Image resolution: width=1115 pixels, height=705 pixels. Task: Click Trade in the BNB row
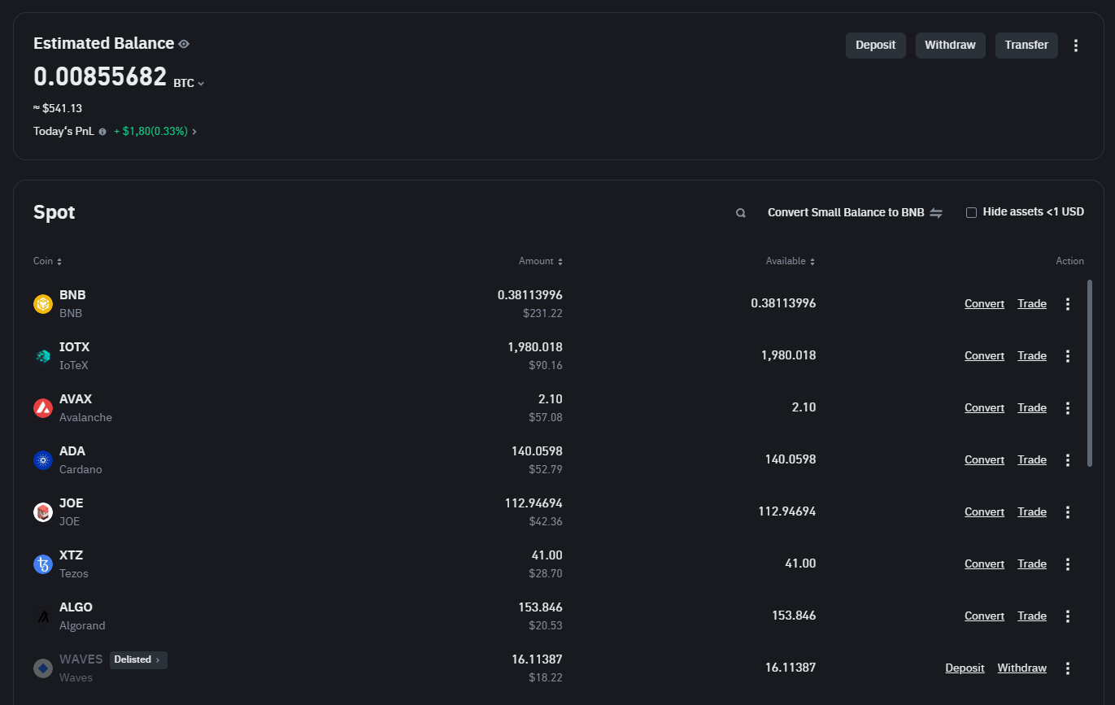1032,303
